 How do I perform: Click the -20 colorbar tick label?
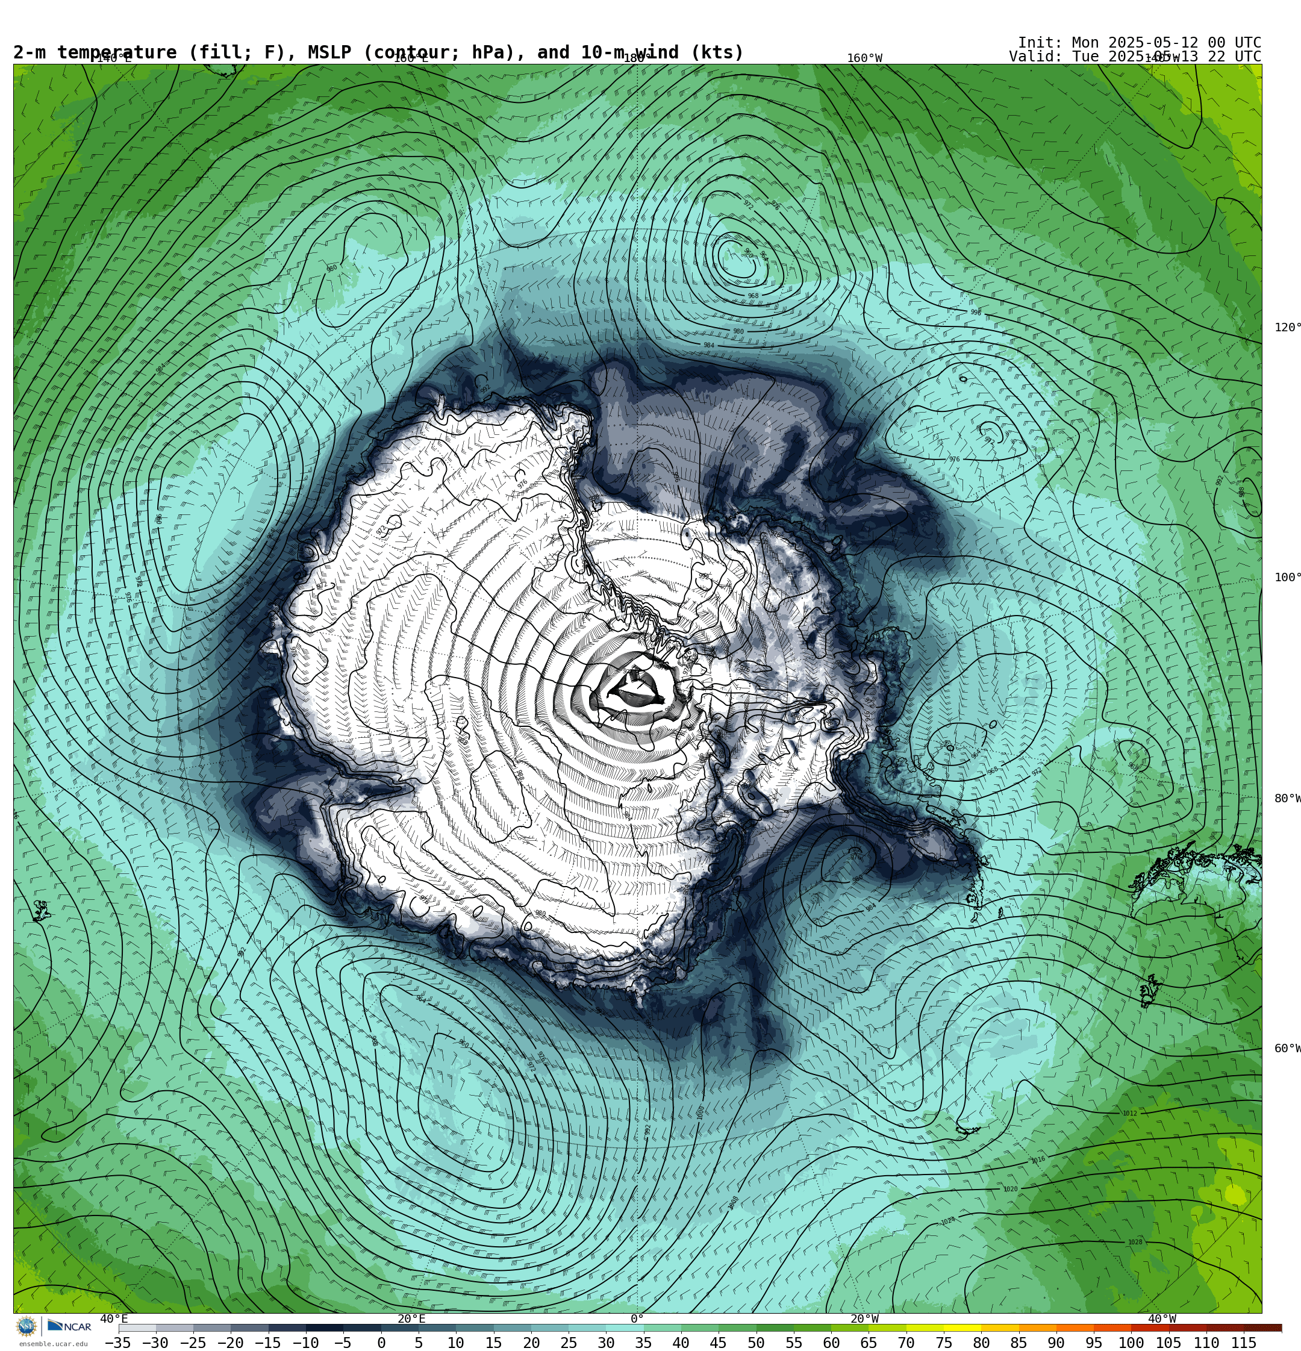[x=230, y=1343]
